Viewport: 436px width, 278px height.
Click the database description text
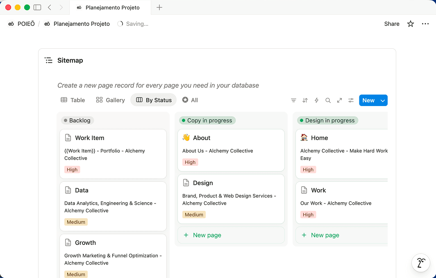tap(158, 85)
